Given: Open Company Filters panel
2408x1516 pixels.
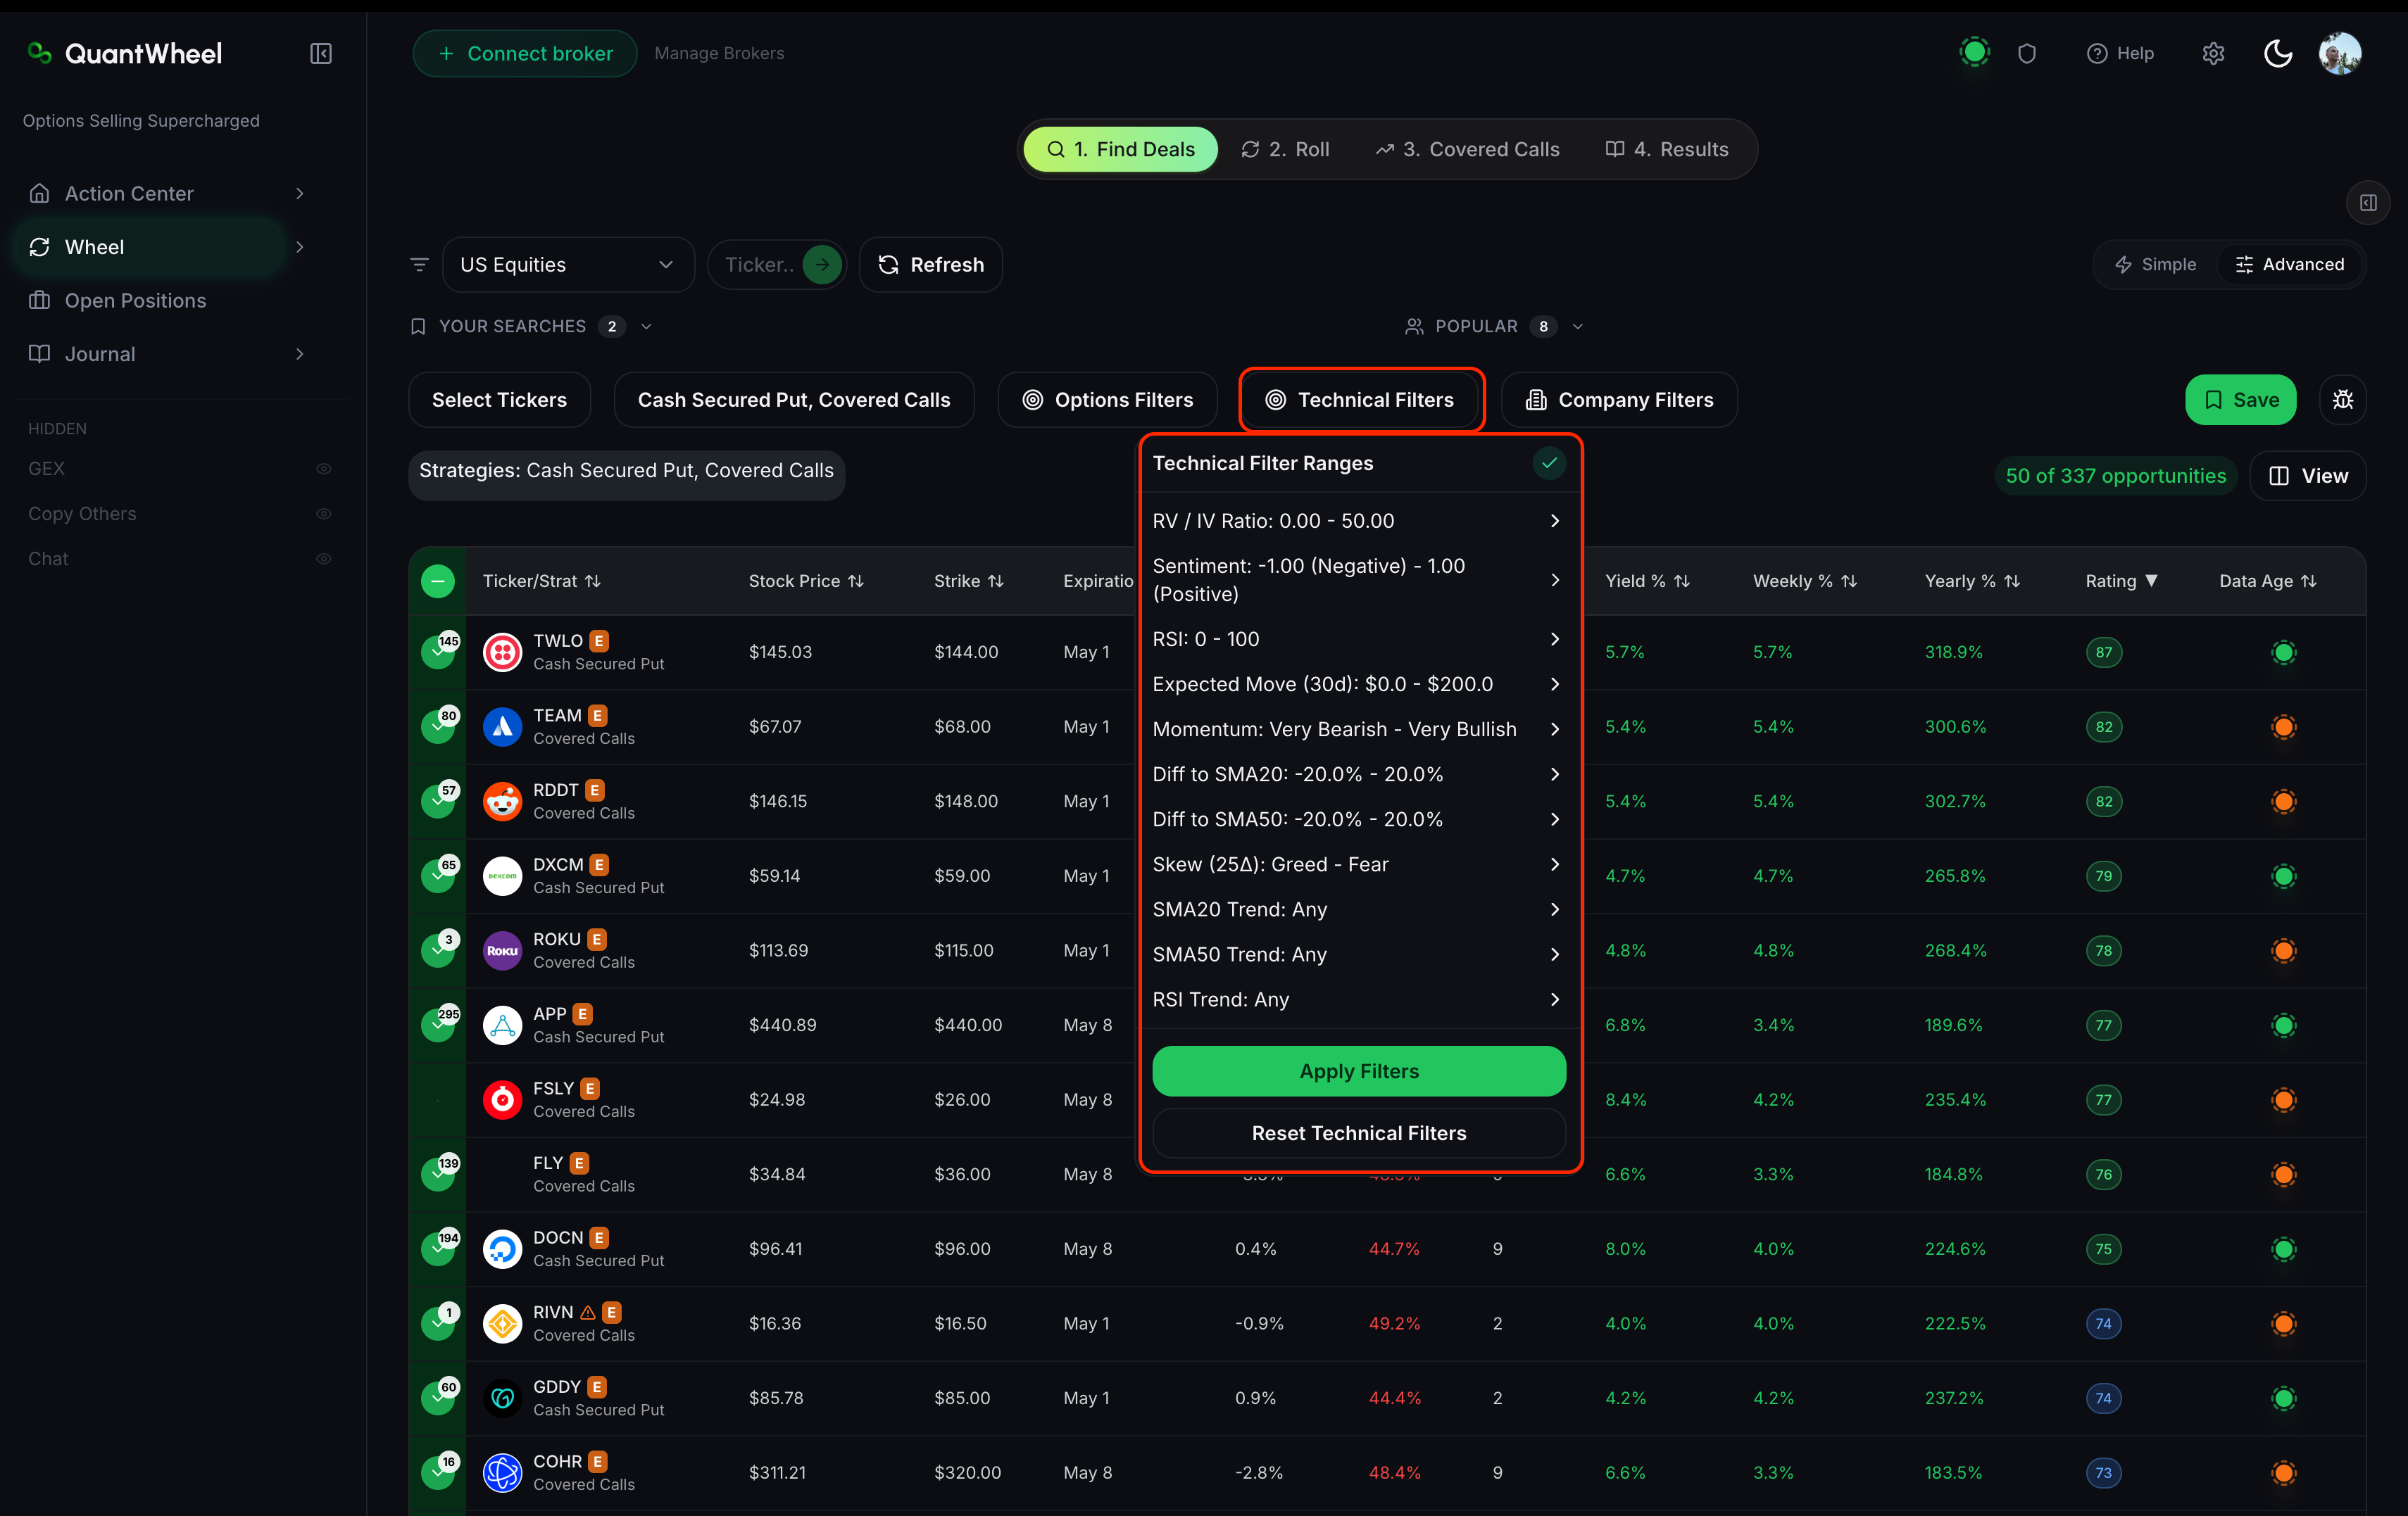Looking at the screenshot, I should [1619, 400].
